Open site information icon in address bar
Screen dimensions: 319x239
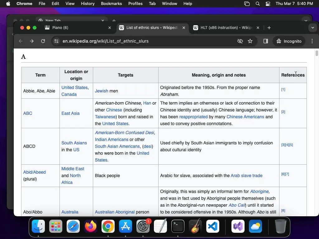click(x=56, y=41)
